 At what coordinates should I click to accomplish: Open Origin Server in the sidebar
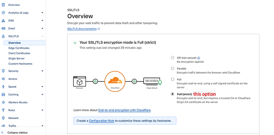16,59
